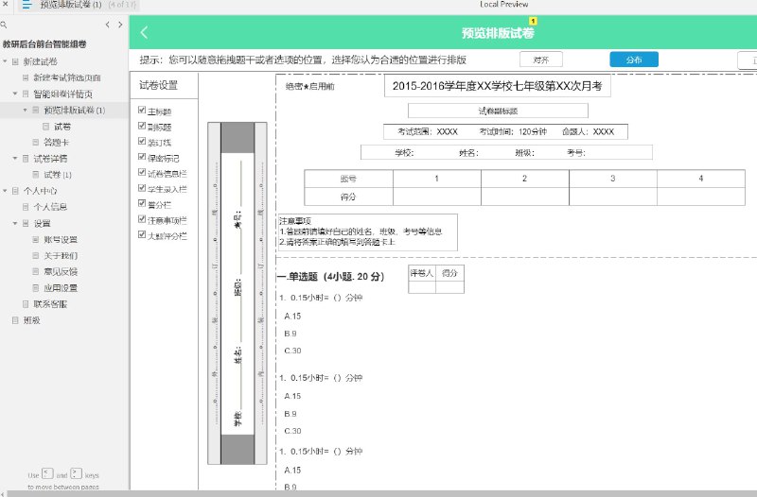Close the sitemap panel with the X icon
757x497 pixels.
5,4
